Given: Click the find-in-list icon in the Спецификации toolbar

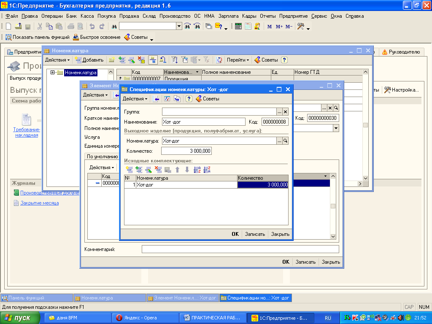Looking at the screenshot, I should 156,99.
